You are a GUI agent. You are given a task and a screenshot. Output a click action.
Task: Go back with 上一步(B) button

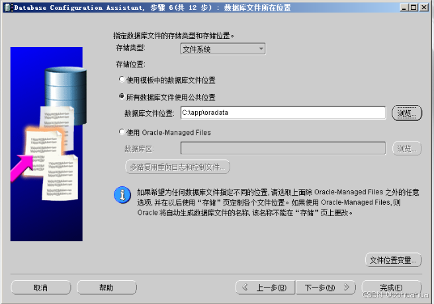[x=265, y=287]
